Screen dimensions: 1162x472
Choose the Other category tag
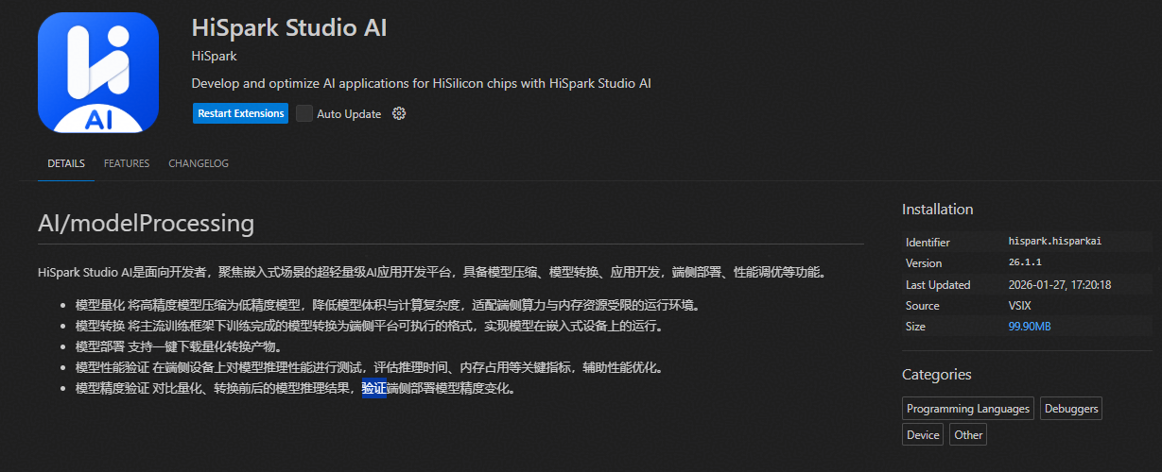(968, 434)
